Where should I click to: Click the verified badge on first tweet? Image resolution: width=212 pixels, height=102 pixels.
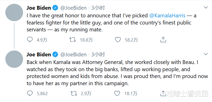pos(55,8)
